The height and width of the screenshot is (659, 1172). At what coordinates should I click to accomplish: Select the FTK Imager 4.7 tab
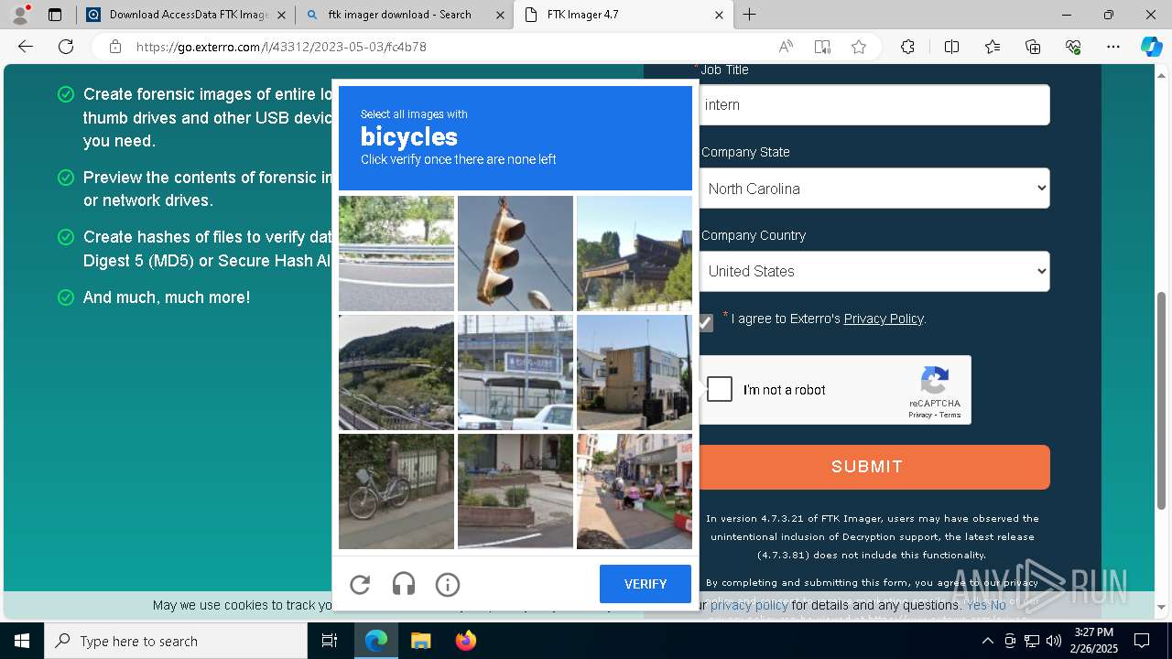(x=623, y=15)
